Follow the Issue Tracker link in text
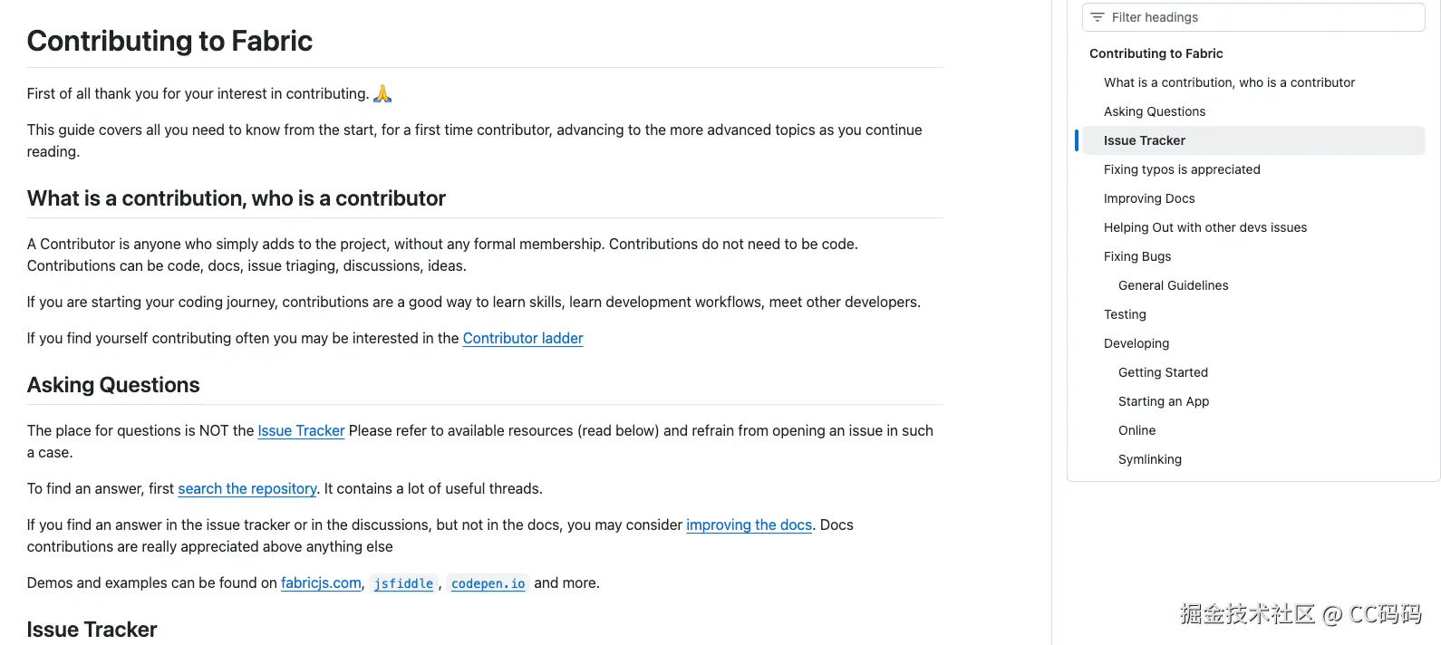This screenshot has height=645, width=1441. (x=301, y=430)
